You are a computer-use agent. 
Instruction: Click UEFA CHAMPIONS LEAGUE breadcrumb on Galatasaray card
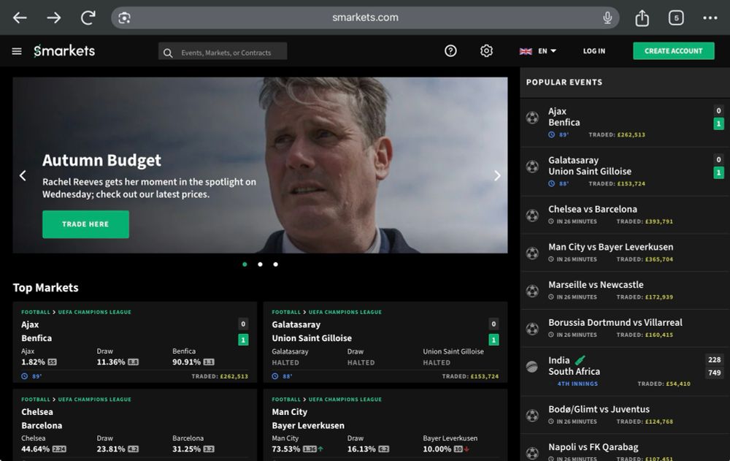pos(345,312)
